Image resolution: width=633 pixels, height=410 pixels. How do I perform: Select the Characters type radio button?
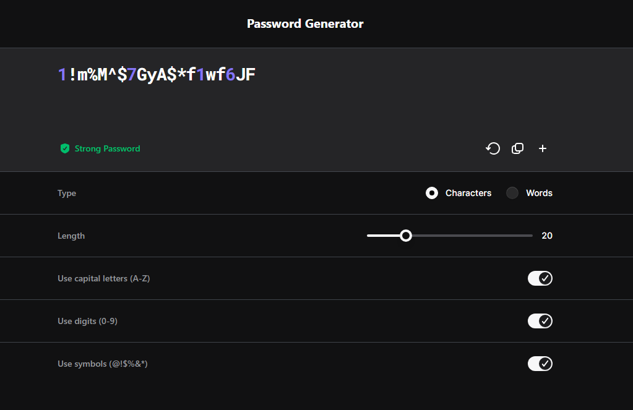431,193
